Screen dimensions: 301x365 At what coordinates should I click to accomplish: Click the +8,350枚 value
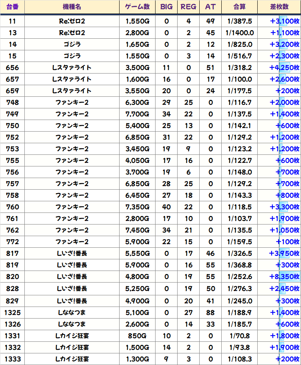pyautogui.click(x=284, y=277)
